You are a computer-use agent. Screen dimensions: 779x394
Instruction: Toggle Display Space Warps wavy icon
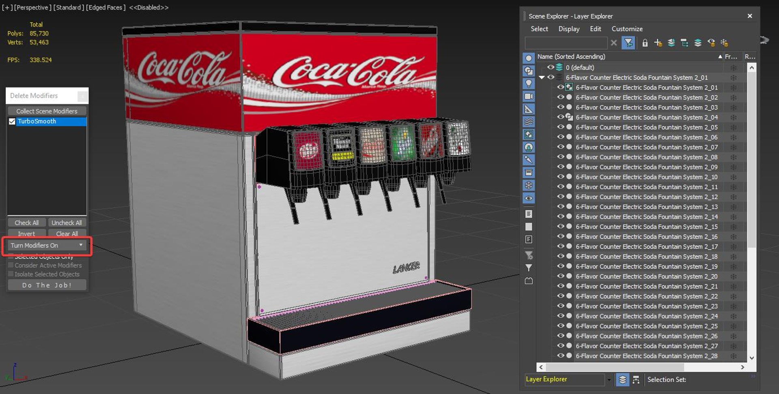tap(529, 122)
